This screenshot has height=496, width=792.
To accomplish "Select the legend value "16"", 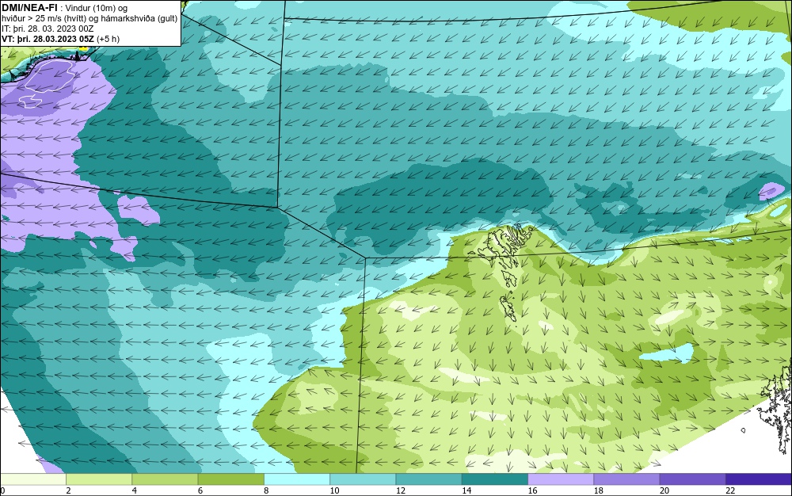I will pos(532,490).
